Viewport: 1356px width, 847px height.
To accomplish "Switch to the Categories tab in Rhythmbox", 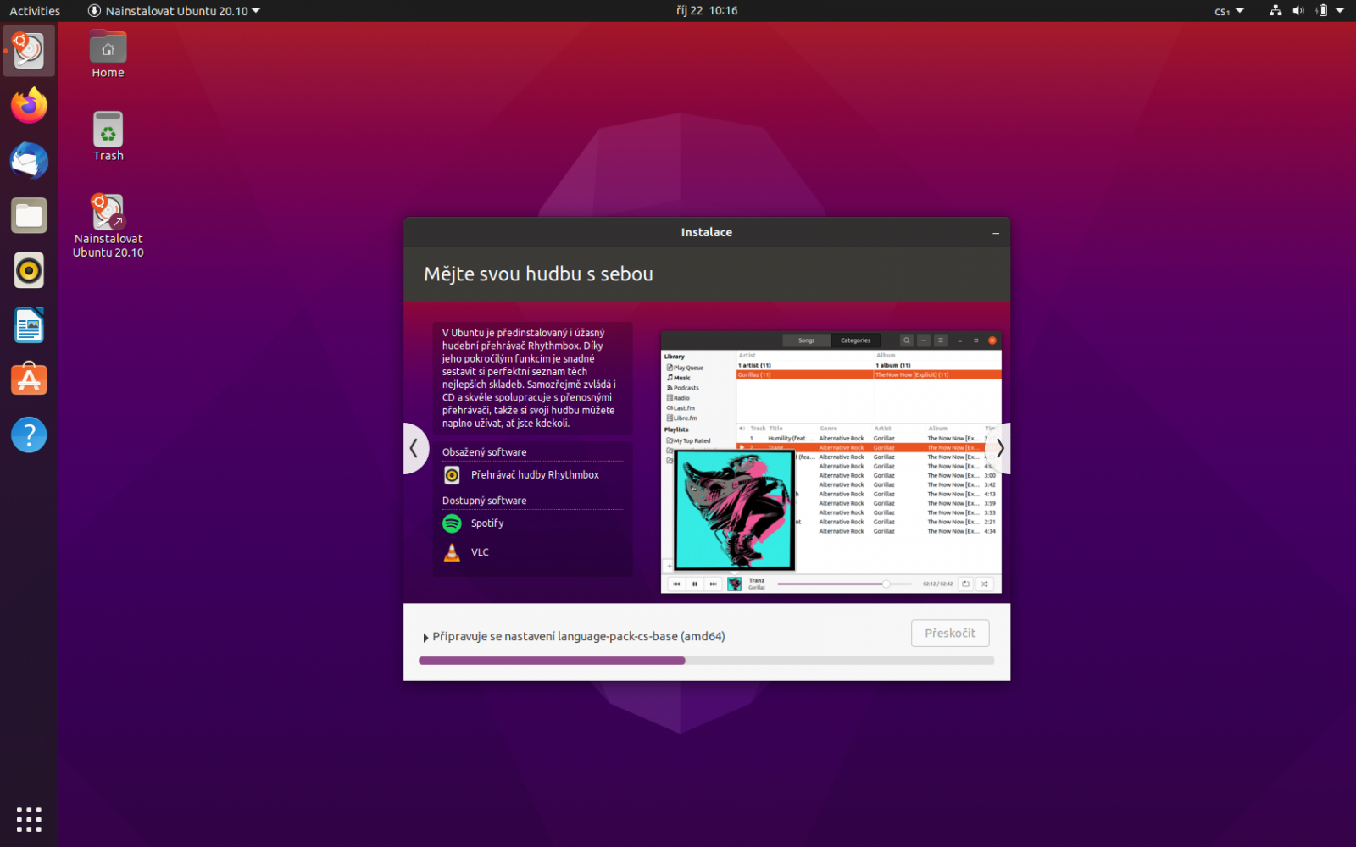I will point(856,340).
